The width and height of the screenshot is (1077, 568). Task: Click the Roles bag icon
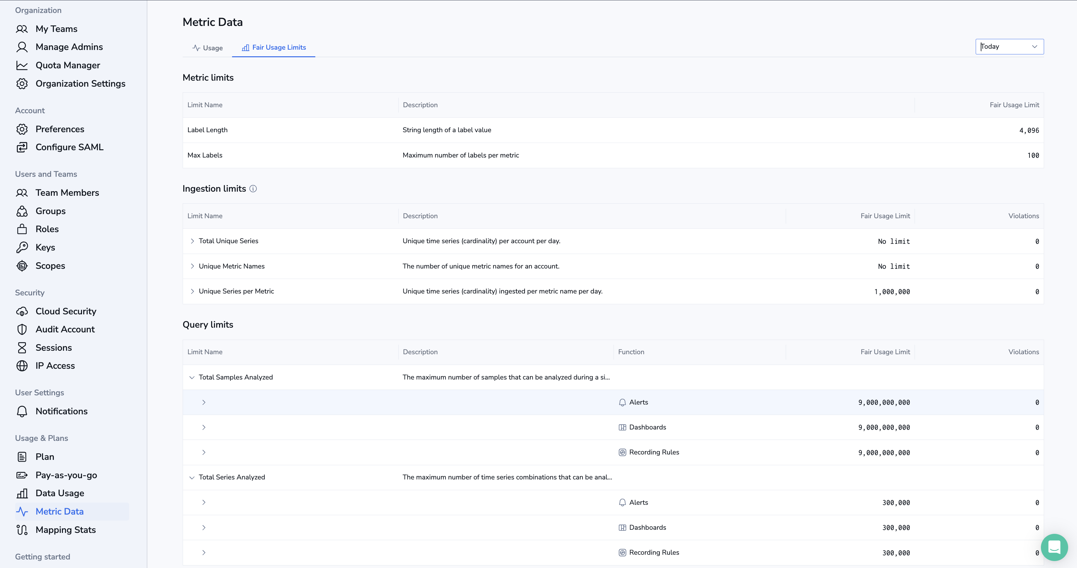click(x=22, y=229)
